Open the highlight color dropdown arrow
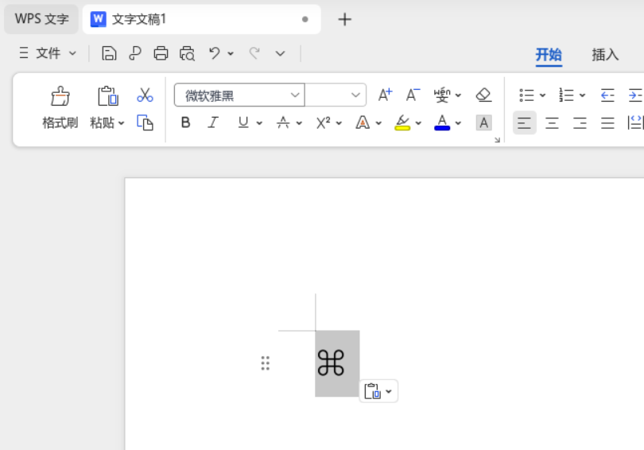 tap(418, 122)
